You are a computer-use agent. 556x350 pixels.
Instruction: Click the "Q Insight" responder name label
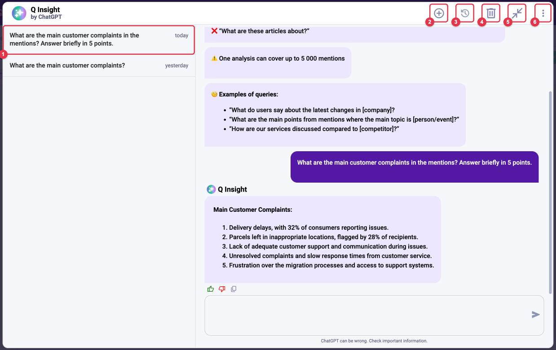(x=232, y=189)
